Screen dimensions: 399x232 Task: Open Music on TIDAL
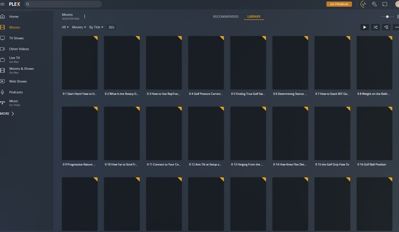click(x=15, y=103)
